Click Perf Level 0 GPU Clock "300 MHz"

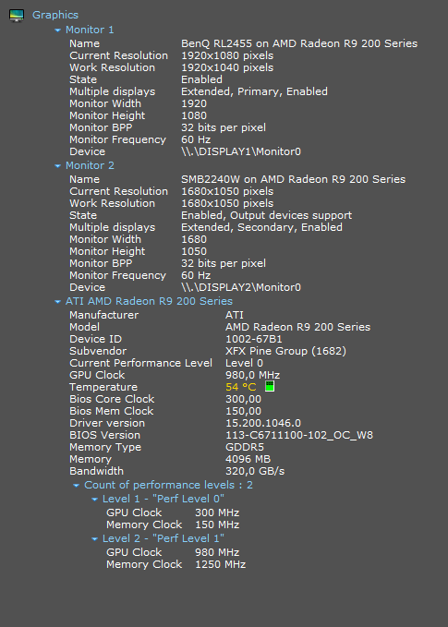click(x=217, y=512)
